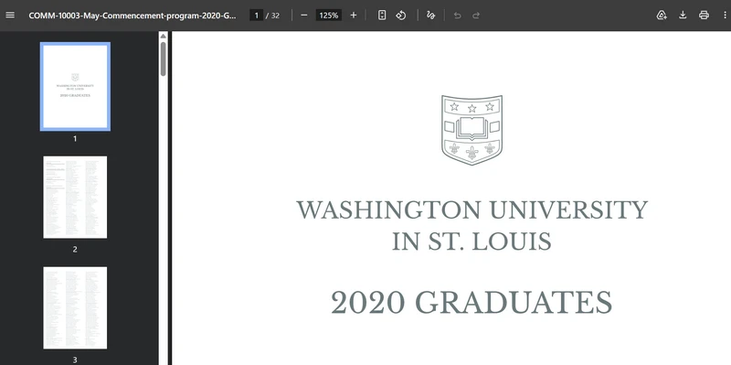This screenshot has width=731, height=365.
Task: Edit the current page number field
Action: pos(256,16)
